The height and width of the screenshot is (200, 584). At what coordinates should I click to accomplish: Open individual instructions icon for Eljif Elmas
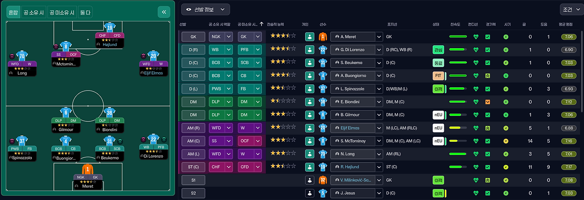pos(310,128)
